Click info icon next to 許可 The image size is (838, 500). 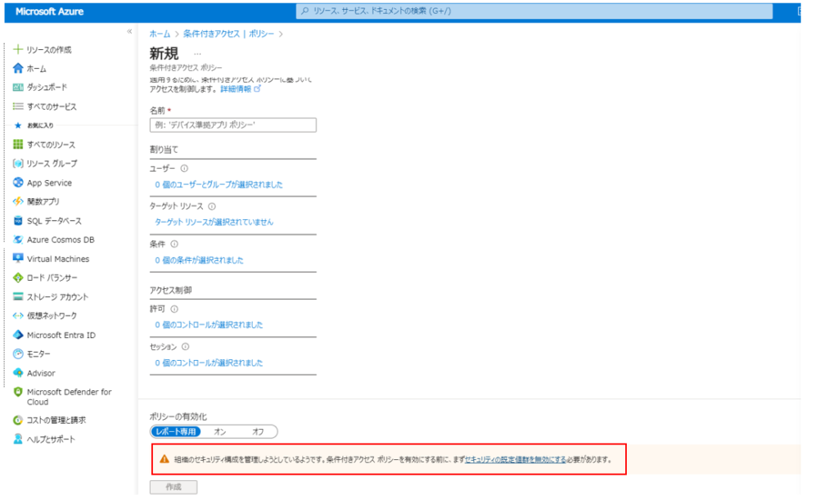tap(174, 309)
